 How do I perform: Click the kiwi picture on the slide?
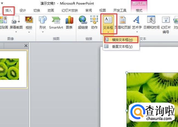point(152,100)
